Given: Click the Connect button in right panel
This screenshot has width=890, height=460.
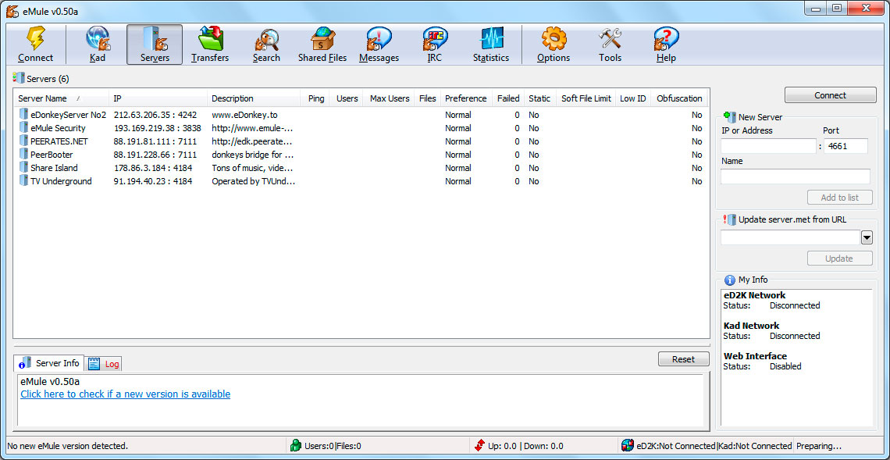Looking at the screenshot, I should click(831, 95).
